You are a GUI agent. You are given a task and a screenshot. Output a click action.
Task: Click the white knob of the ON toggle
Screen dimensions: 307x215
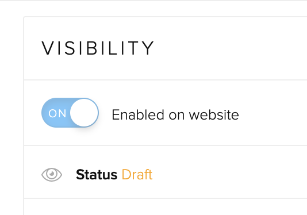[x=84, y=113]
